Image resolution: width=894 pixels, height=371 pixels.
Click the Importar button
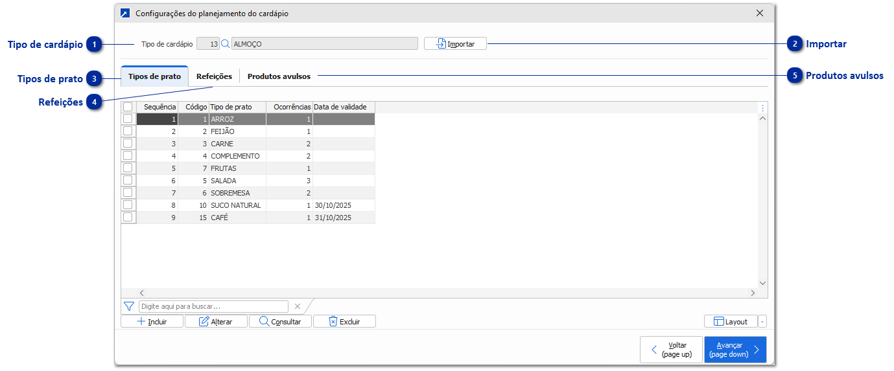(456, 44)
